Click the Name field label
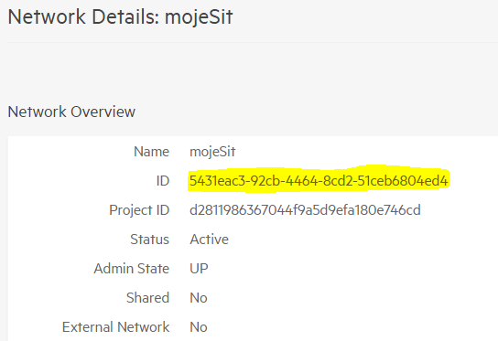498x341 pixels. tap(151, 152)
